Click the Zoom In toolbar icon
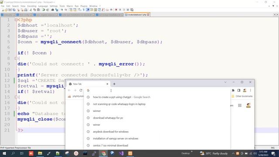Viewport: 279px width, 157px height. tap(61, 10)
